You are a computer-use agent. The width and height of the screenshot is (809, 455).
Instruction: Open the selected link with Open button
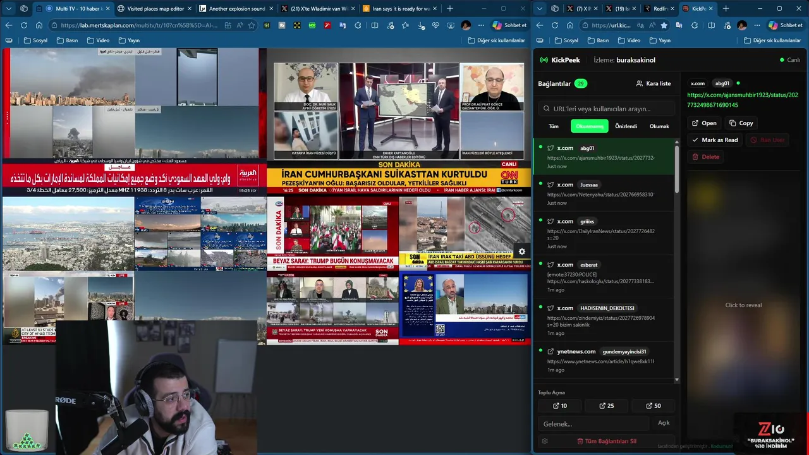point(703,123)
